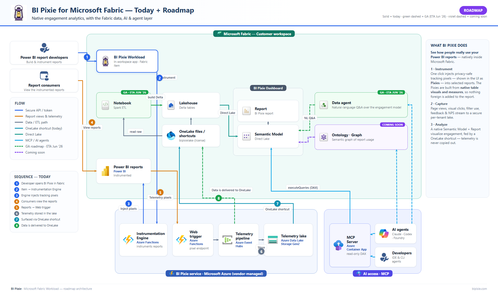Click the Notebook code icon
Screen dimensions: 498x295
(105, 105)
